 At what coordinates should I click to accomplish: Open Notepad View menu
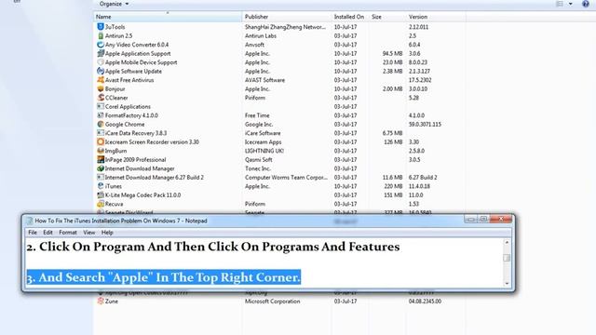89,233
